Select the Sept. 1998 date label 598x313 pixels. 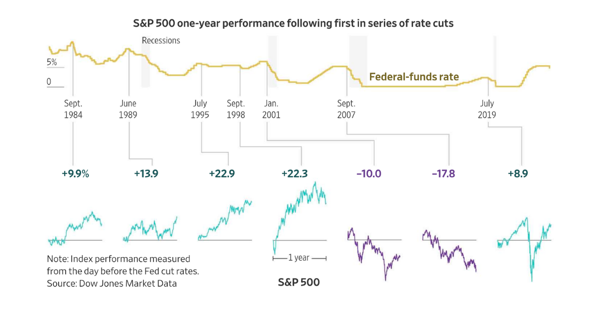coord(236,109)
